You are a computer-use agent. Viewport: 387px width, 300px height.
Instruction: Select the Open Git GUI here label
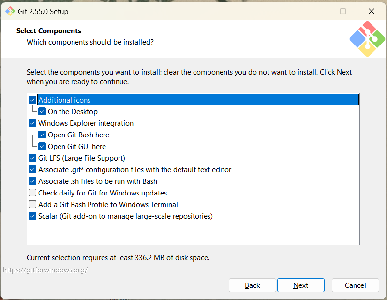(77, 147)
